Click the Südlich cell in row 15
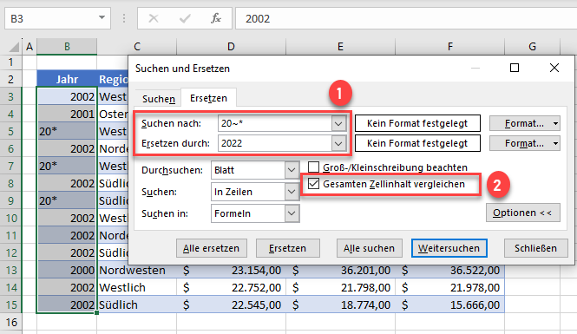The image size is (577, 334). pyautogui.click(x=137, y=305)
